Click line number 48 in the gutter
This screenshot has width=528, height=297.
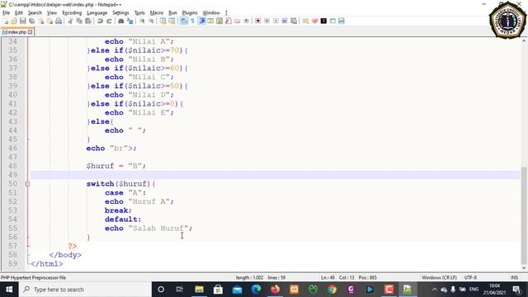(13, 166)
